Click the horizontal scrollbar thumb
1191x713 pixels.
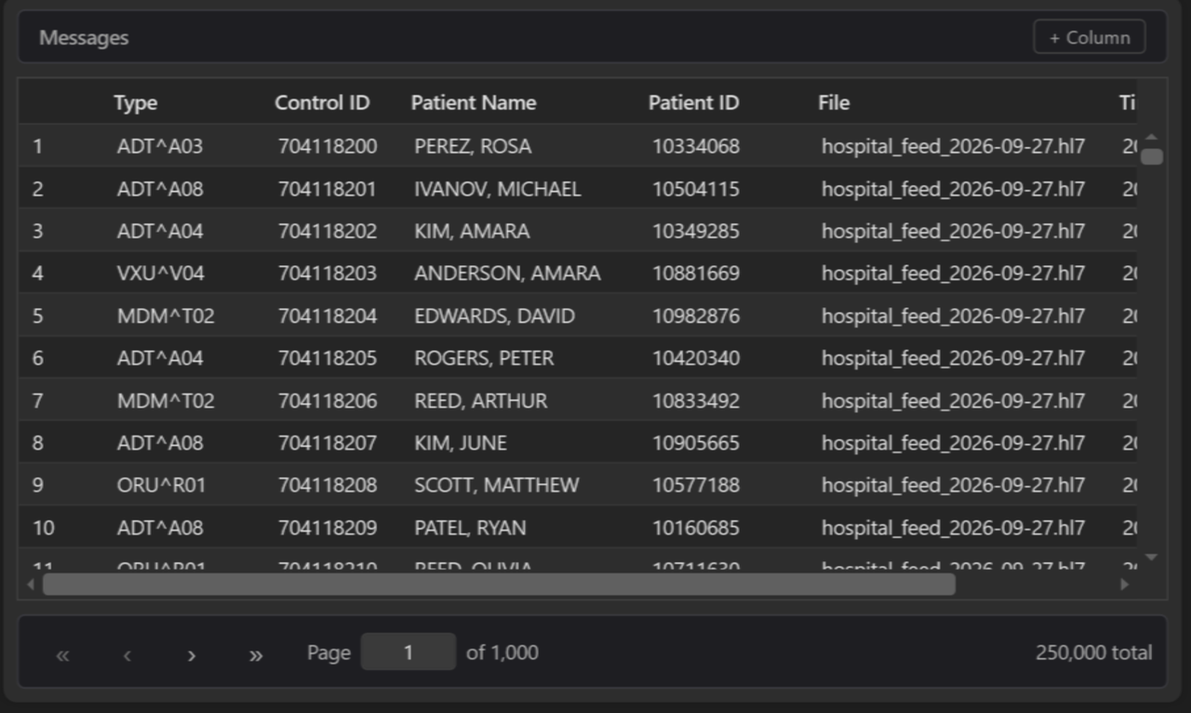(499, 585)
